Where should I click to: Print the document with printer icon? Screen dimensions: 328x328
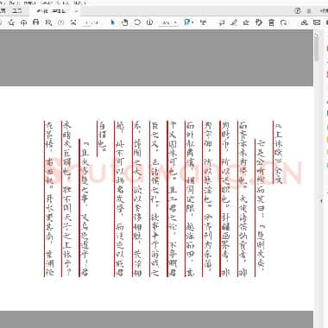point(35,22)
